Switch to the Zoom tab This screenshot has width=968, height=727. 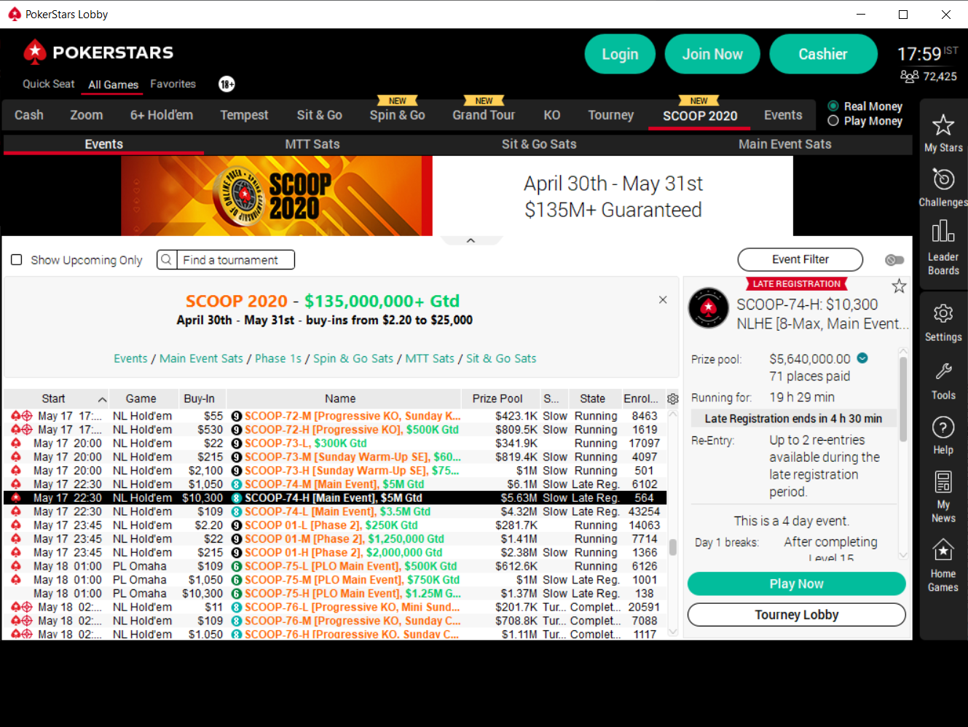click(x=87, y=115)
